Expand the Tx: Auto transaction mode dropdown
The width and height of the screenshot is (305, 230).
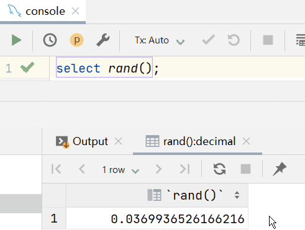point(160,40)
